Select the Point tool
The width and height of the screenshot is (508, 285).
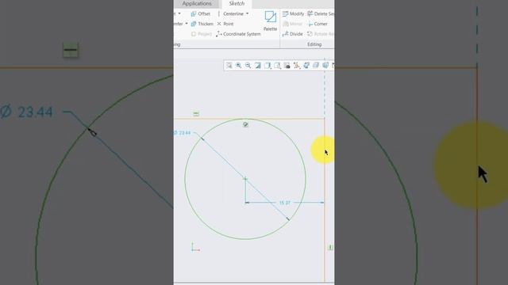click(225, 24)
